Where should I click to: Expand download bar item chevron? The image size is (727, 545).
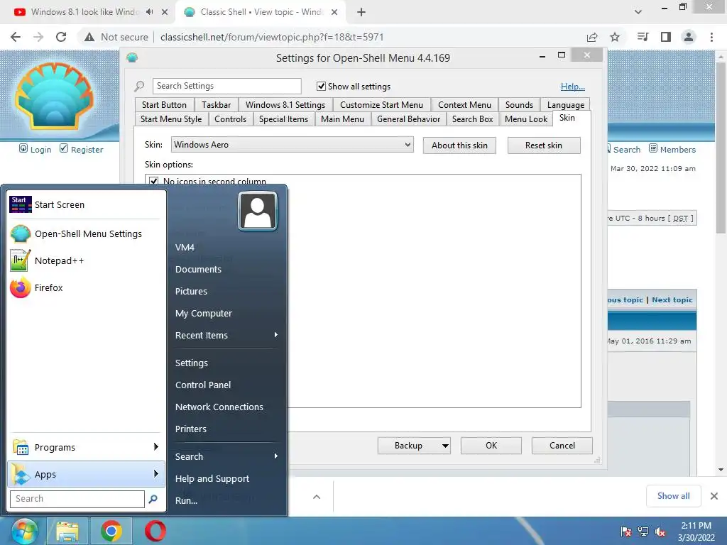(317, 497)
